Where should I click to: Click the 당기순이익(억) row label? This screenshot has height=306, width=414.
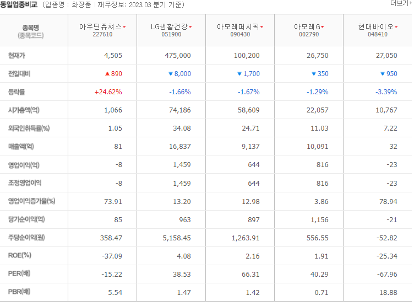26,219
